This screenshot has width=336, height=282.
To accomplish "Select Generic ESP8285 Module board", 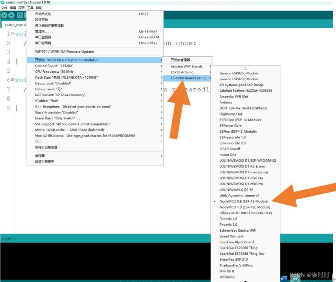I will tap(246, 79).
